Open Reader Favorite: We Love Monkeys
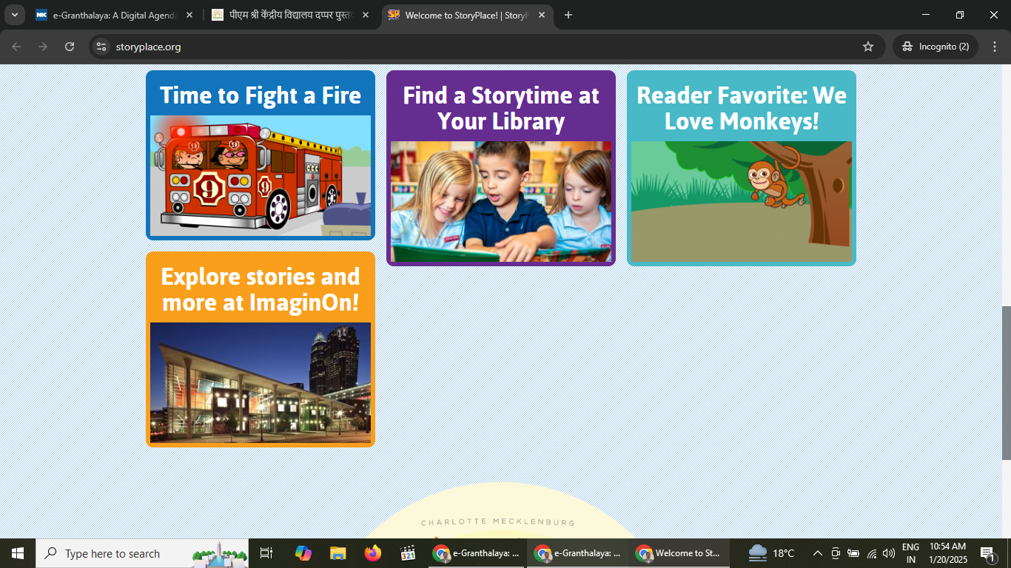This screenshot has width=1011, height=568. click(x=742, y=108)
